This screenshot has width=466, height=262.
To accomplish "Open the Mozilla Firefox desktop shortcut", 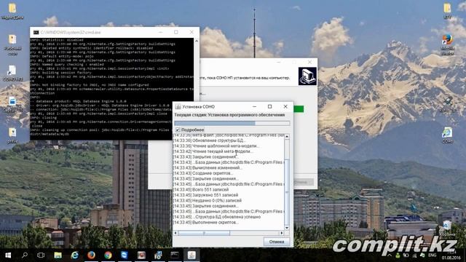I will tap(447, 44).
